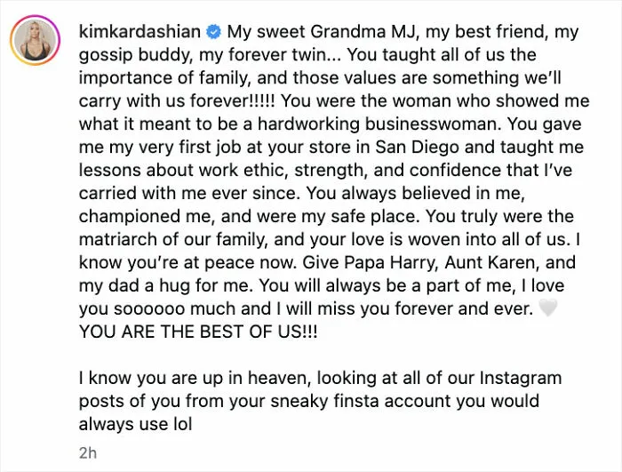Open kimkardashian's profile picture

(x=35, y=40)
